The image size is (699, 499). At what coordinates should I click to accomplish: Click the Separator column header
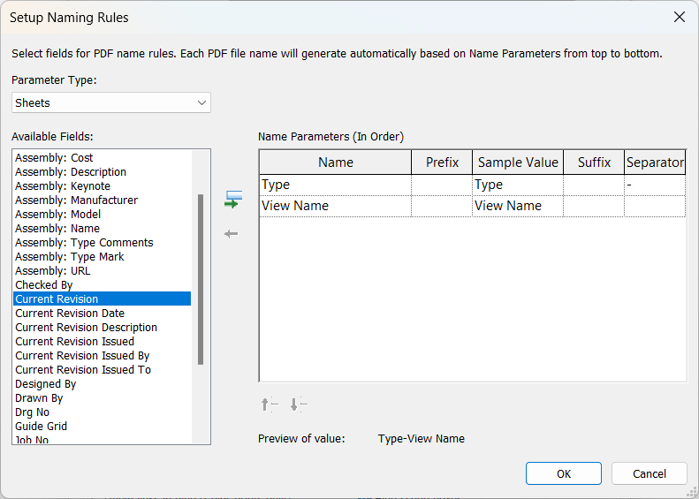pos(655,163)
